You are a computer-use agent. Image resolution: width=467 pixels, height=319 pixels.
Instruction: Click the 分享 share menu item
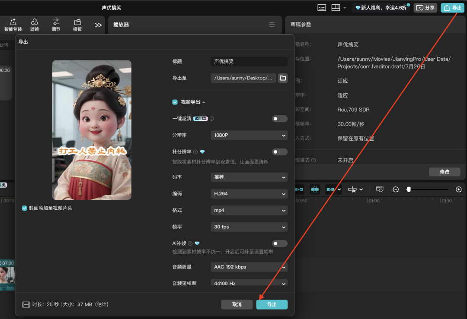point(425,7)
